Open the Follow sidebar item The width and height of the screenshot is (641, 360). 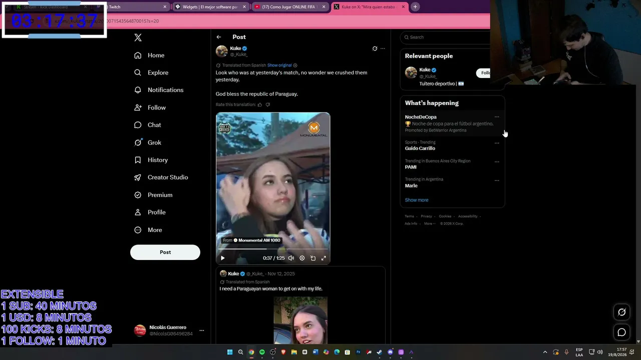(x=150, y=107)
